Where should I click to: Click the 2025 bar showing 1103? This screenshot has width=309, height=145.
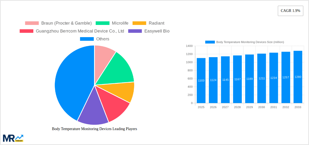coord(201,80)
